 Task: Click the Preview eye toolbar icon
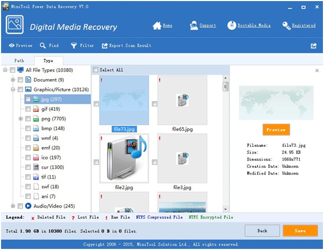pyautogui.click(x=11, y=46)
